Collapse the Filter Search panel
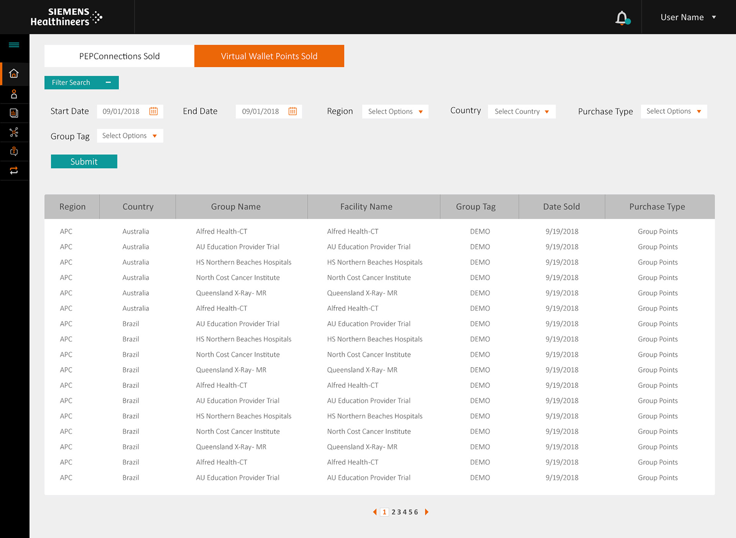736x538 pixels. pyautogui.click(x=108, y=82)
